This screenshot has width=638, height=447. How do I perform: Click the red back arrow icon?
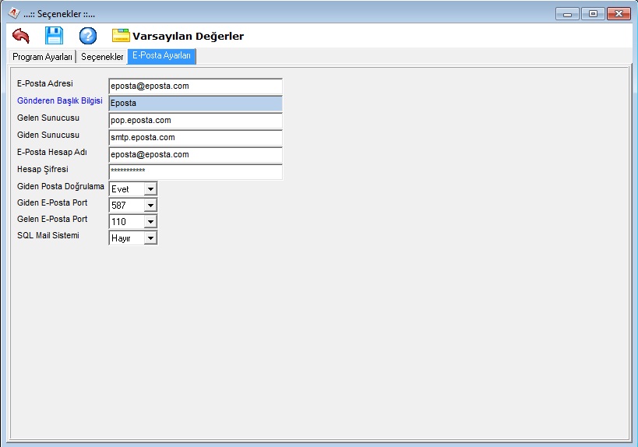pyautogui.click(x=21, y=36)
